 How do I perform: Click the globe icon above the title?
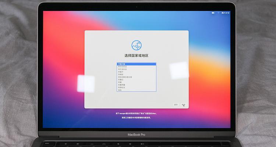pyautogui.click(x=137, y=45)
